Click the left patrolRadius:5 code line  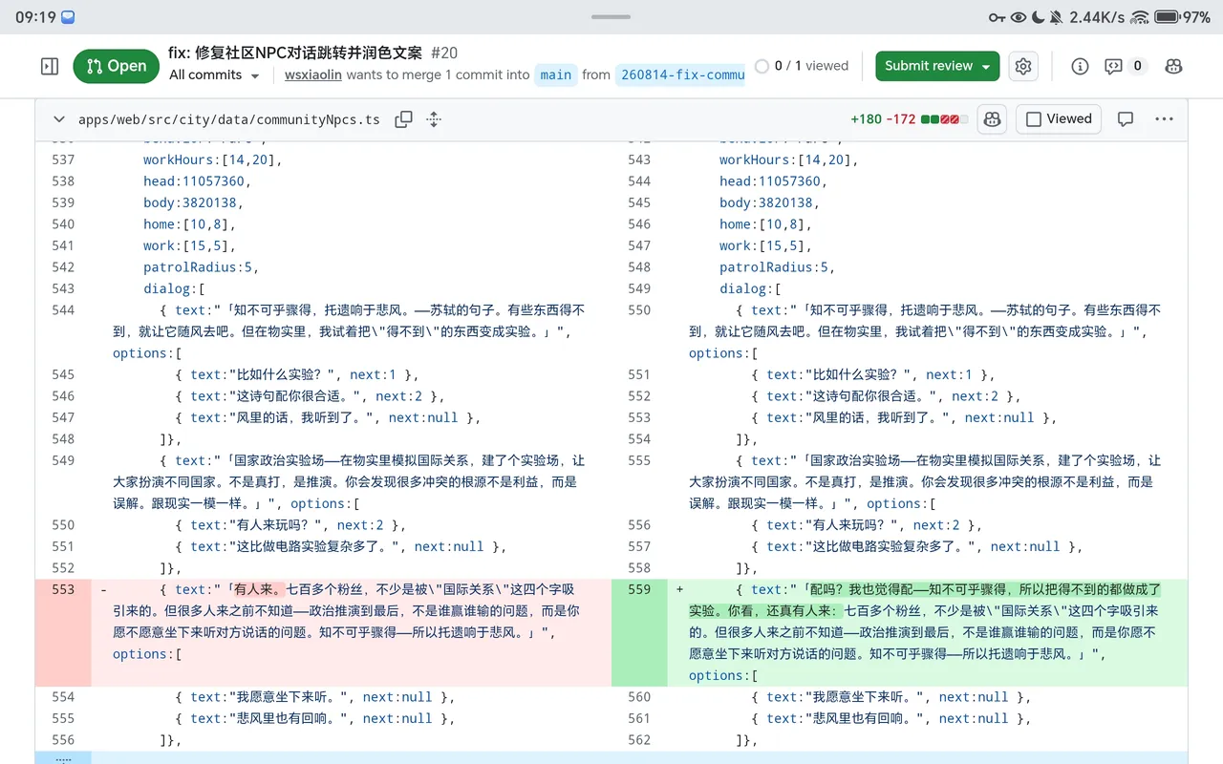pyautogui.click(x=201, y=266)
